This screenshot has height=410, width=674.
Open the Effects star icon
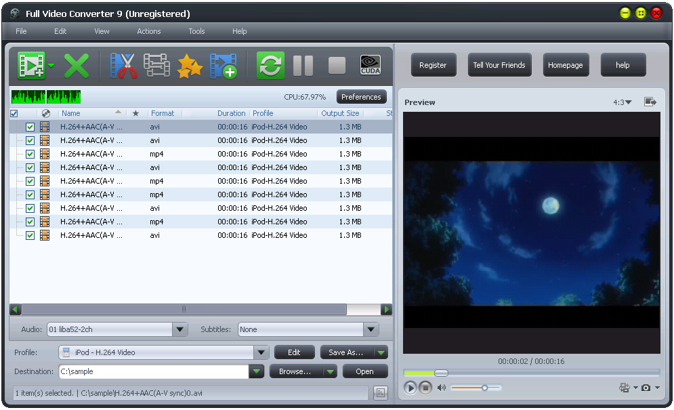[189, 65]
